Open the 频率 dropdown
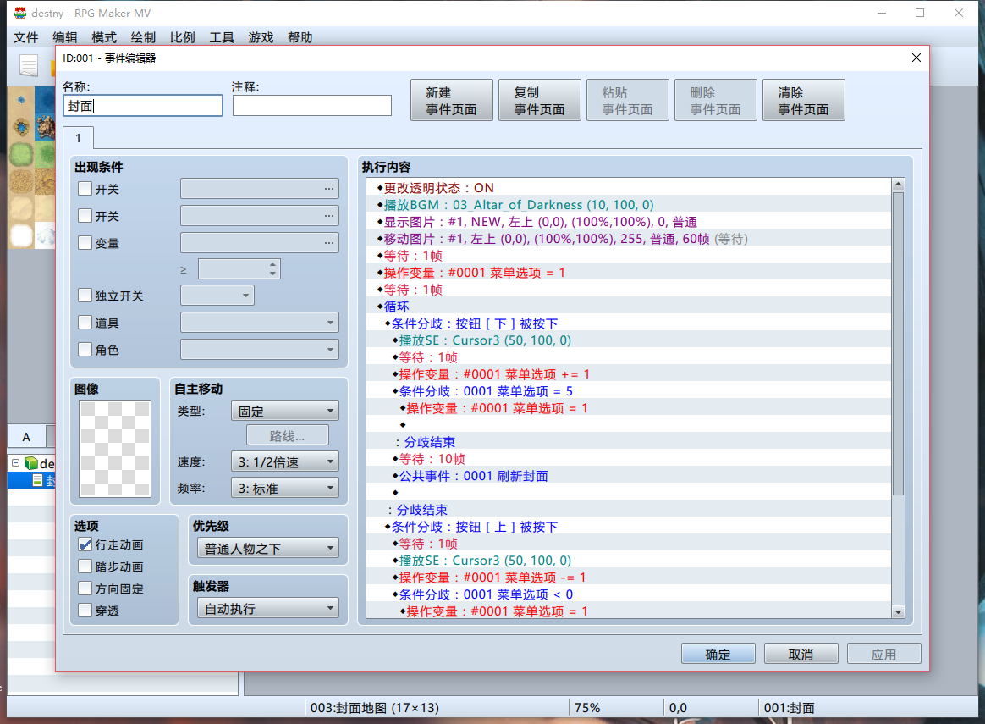Screen dimensions: 985x724 click(284, 489)
